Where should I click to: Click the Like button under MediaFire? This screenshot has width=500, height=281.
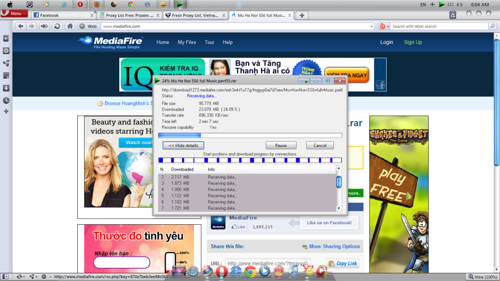click(239, 227)
